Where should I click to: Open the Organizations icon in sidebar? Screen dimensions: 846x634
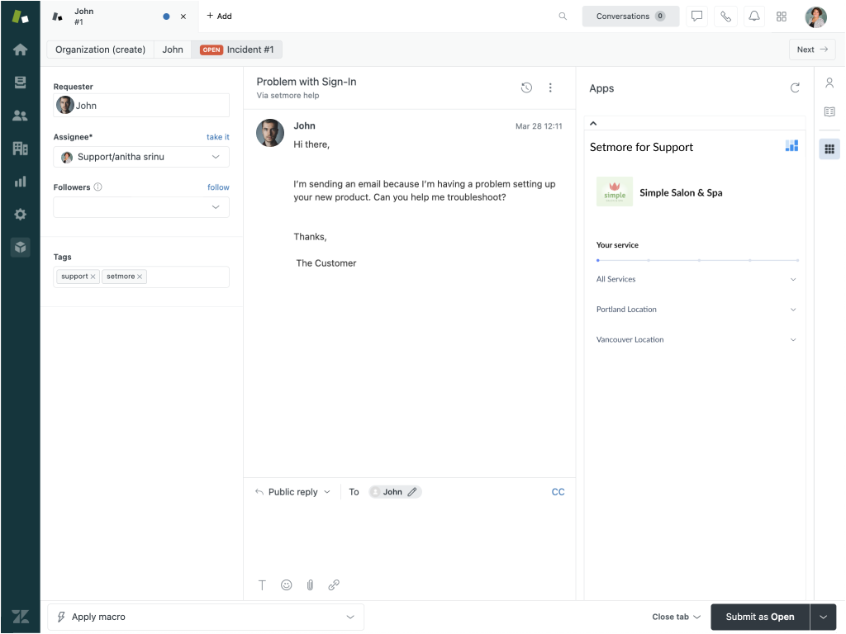(x=20, y=149)
